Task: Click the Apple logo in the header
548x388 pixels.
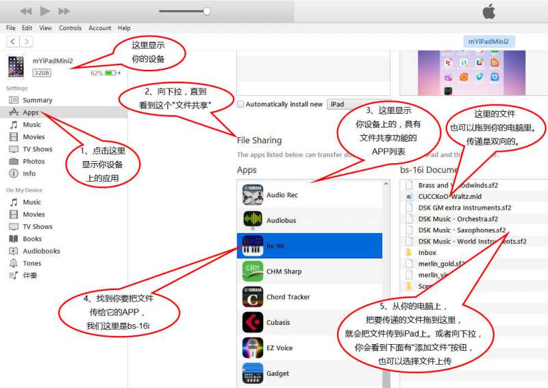Action: (489, 12)
